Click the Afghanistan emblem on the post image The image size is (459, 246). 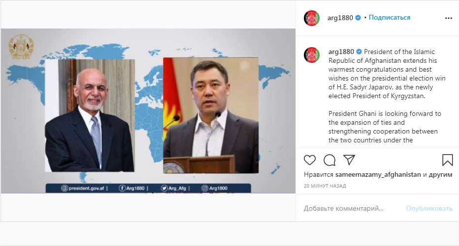coord(21,46)
